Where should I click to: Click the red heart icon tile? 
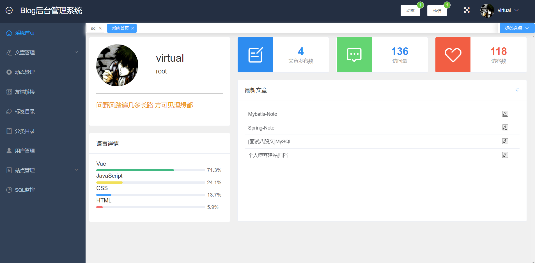click(x=453, y=55)
